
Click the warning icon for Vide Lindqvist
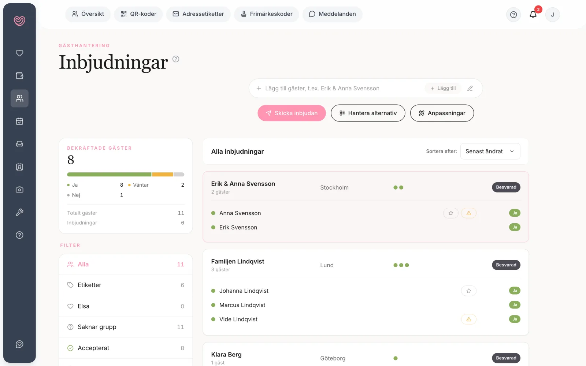468,319
